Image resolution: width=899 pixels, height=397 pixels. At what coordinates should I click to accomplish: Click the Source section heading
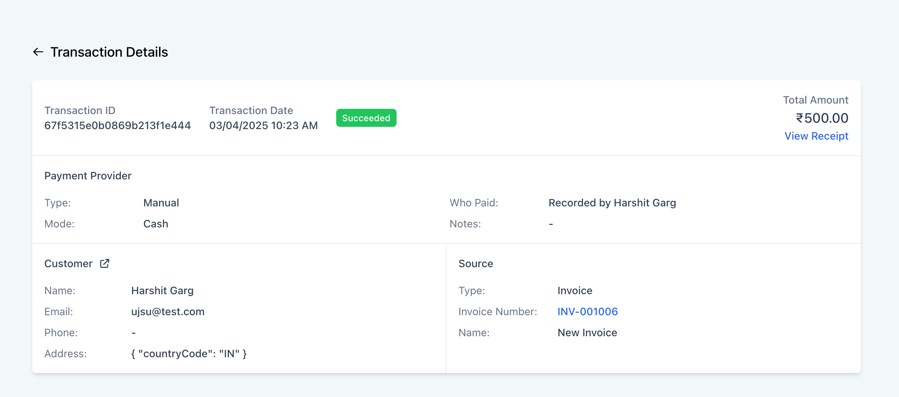[x=476, y=263]
